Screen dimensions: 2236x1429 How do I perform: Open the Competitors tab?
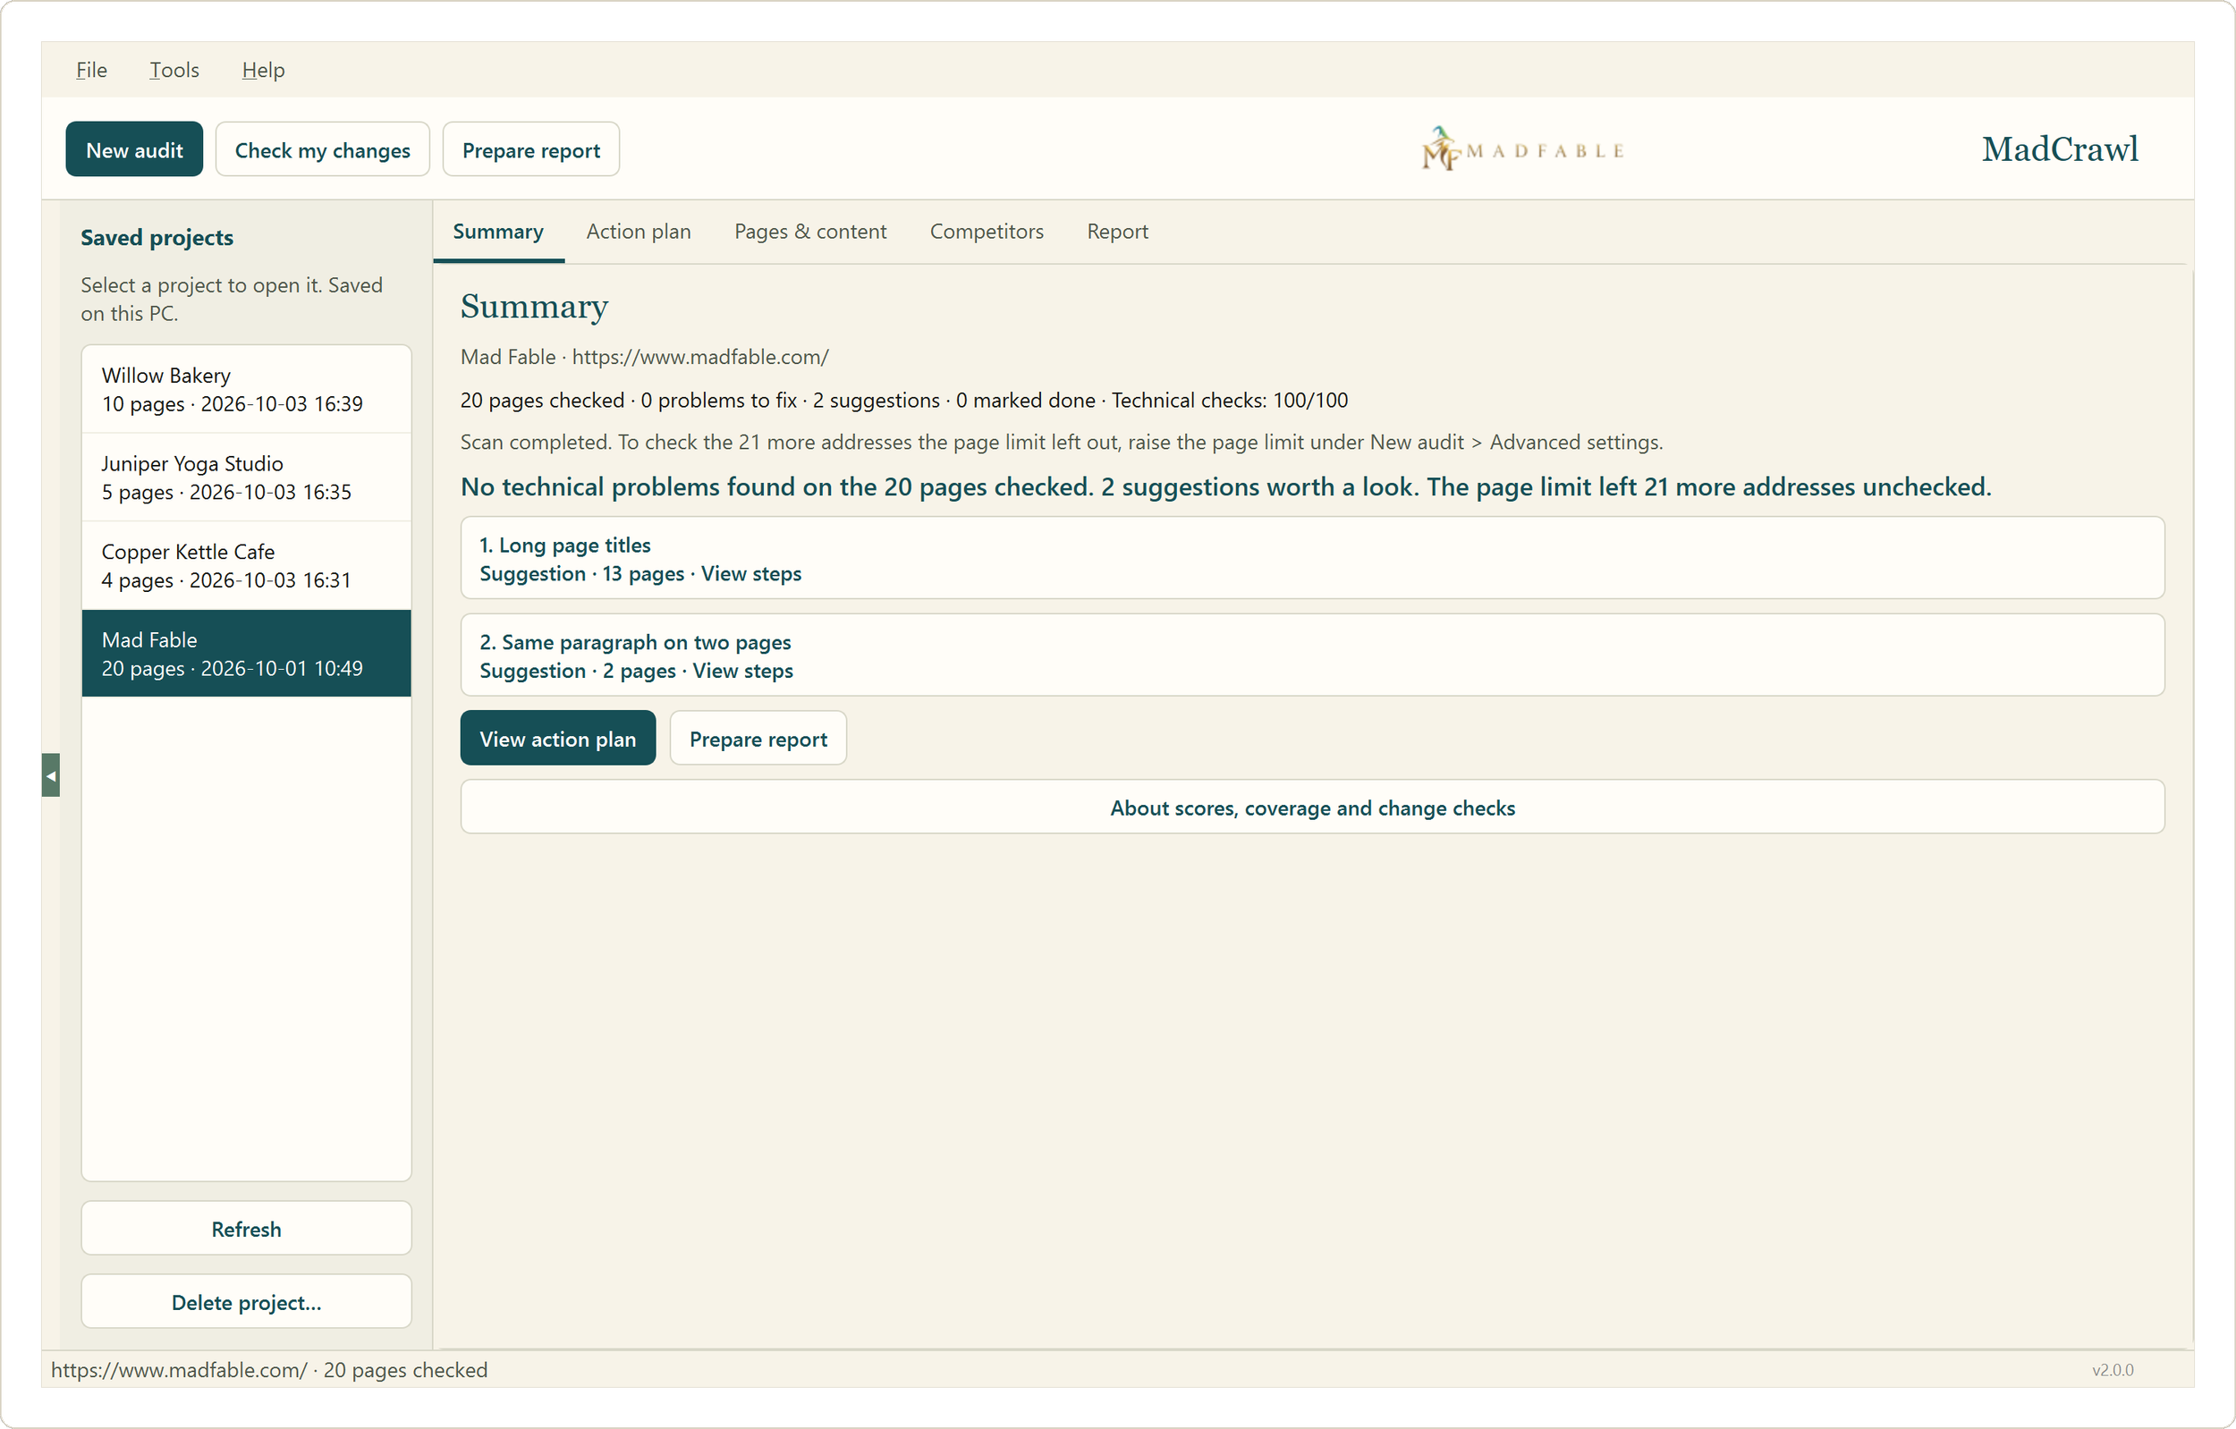pos(987,232)
